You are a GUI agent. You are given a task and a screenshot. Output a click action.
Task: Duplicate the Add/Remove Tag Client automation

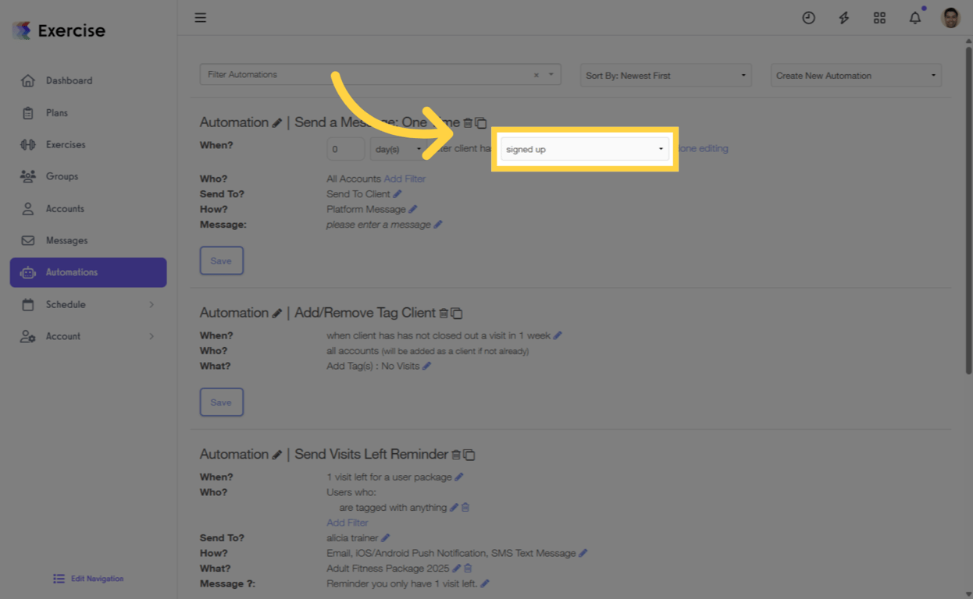click(x=457, y=313)
